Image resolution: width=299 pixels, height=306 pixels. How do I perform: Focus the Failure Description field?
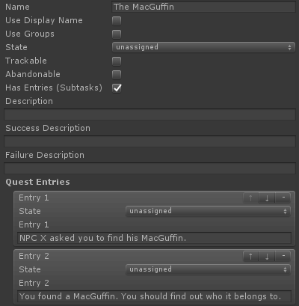[149, 168]
